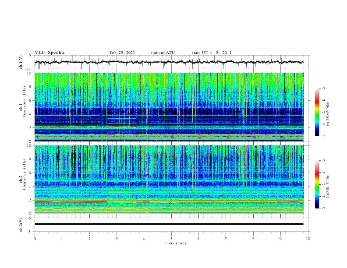Viewport: 347px width, 268px height.
Task: Click time axis tick label '7'
Action: 226,239
